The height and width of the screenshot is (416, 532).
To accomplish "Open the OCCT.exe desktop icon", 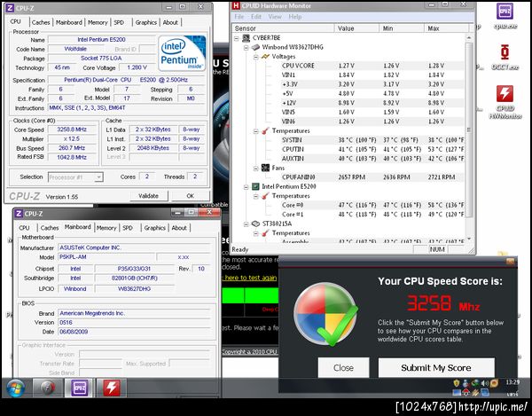I will [505, 52].
